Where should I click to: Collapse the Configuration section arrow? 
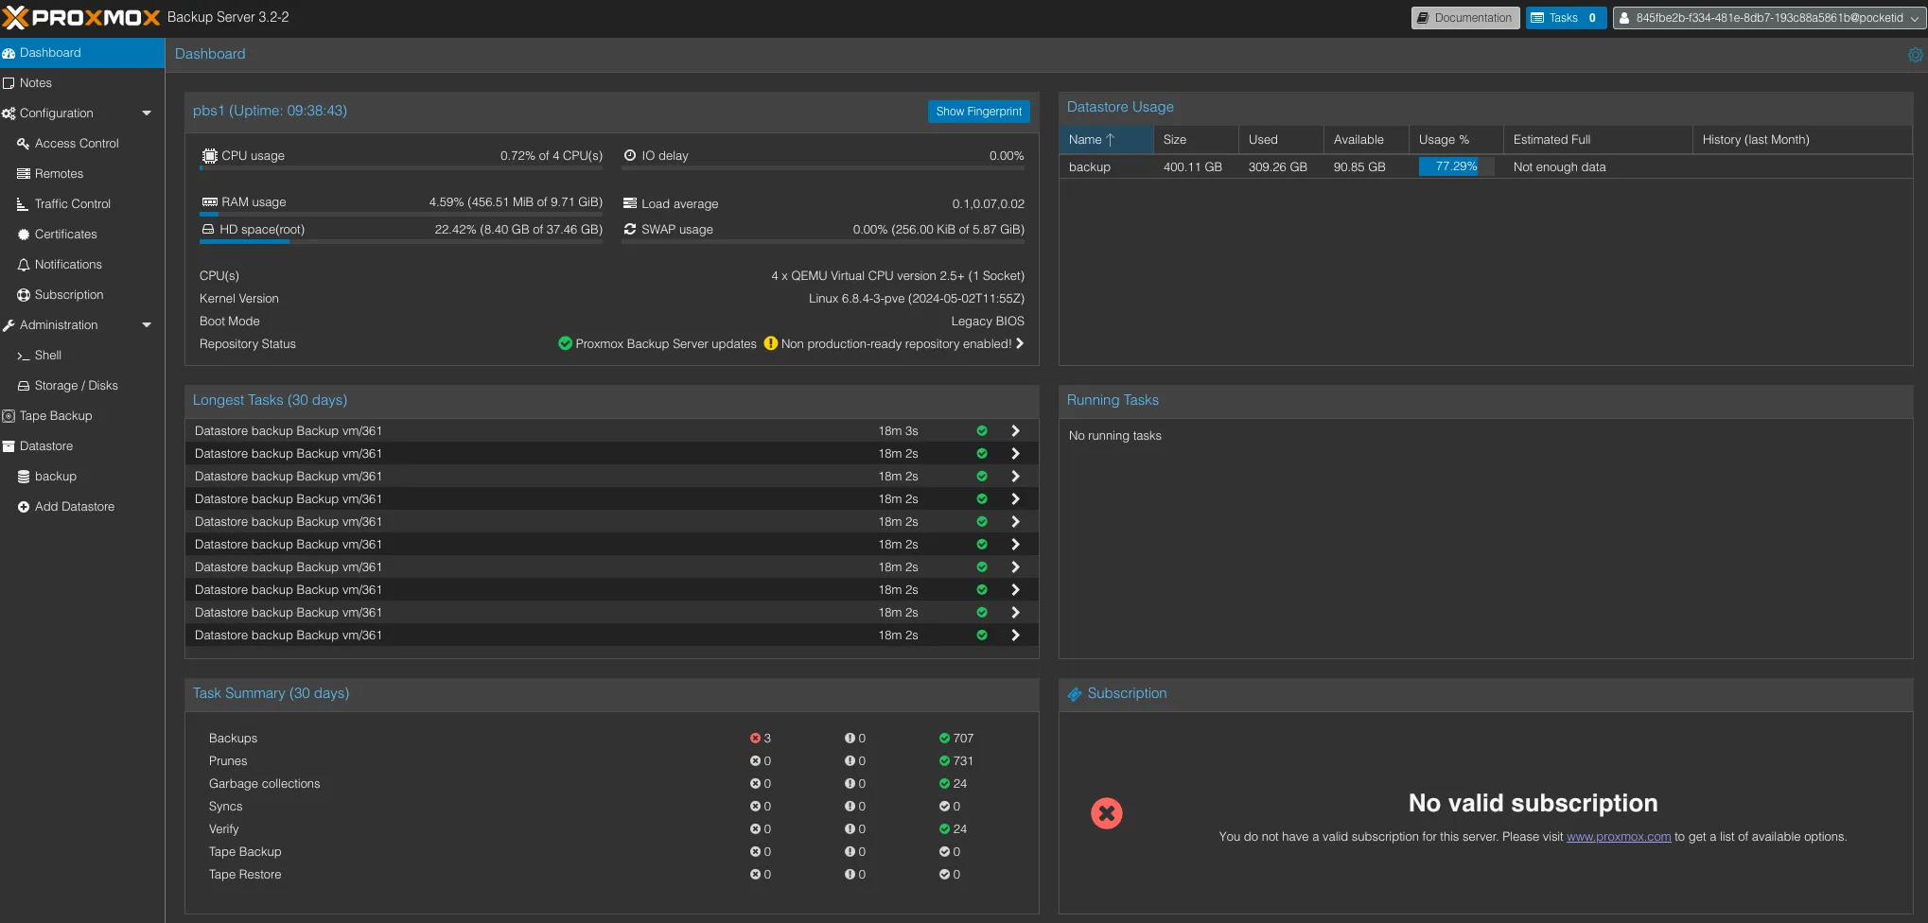pos(147,113)
